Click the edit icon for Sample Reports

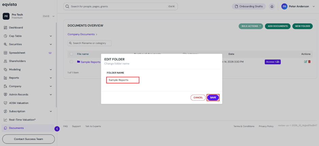(x=305, y=61)
